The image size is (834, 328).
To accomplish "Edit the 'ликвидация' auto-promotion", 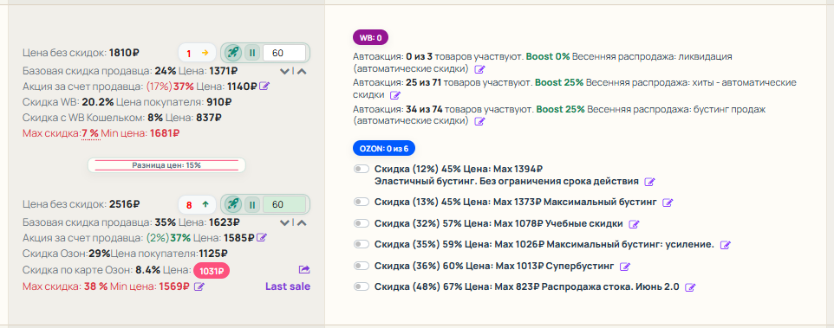I will tap(479, 69).
